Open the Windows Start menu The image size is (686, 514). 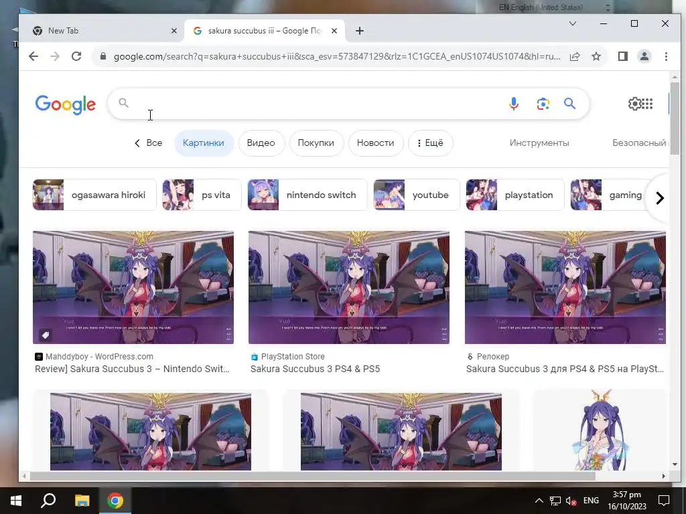click(16, 501)
